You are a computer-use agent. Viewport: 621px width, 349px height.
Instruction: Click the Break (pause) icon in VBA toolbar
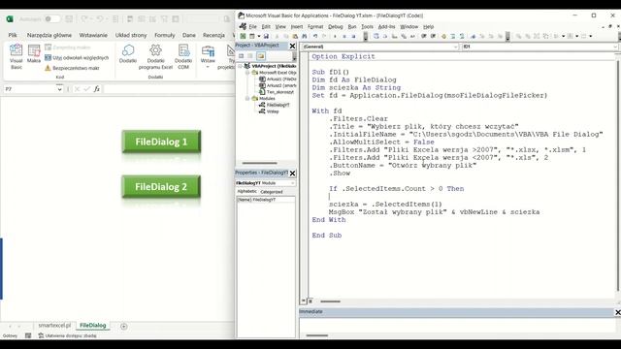[x=344, y=36]
